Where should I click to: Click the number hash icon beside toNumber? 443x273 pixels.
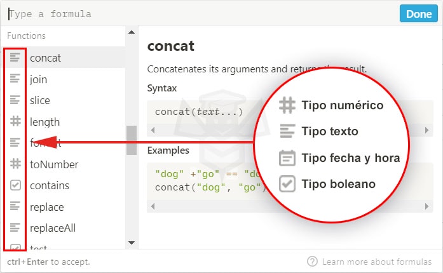point(15,164)
